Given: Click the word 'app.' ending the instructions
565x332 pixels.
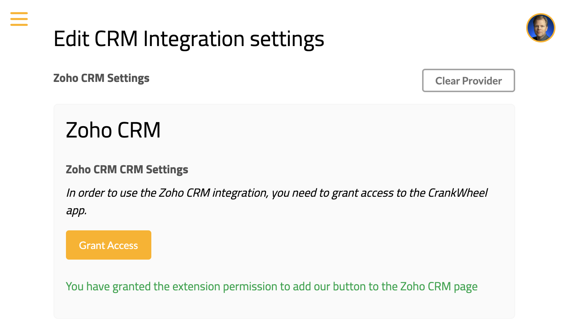Looking at the screenshot, I should pos(76,211).
